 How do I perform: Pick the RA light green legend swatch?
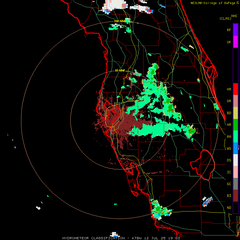point(235,137)
